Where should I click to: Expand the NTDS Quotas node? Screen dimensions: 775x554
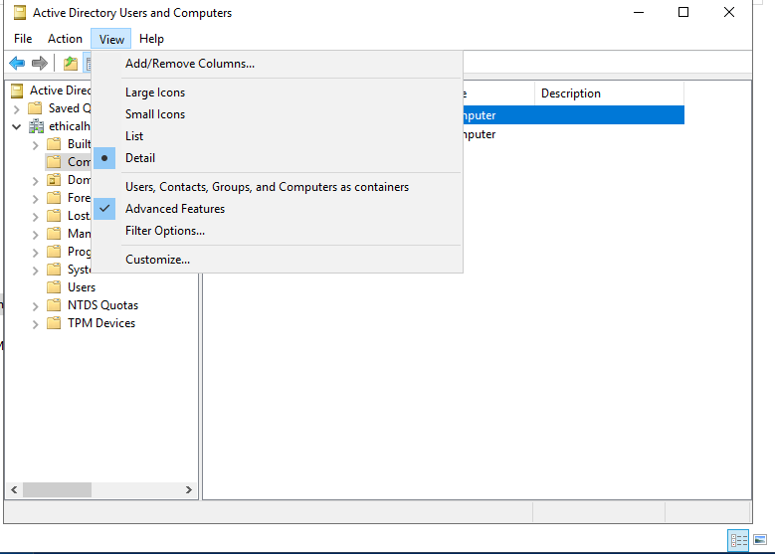coord(35,306)
